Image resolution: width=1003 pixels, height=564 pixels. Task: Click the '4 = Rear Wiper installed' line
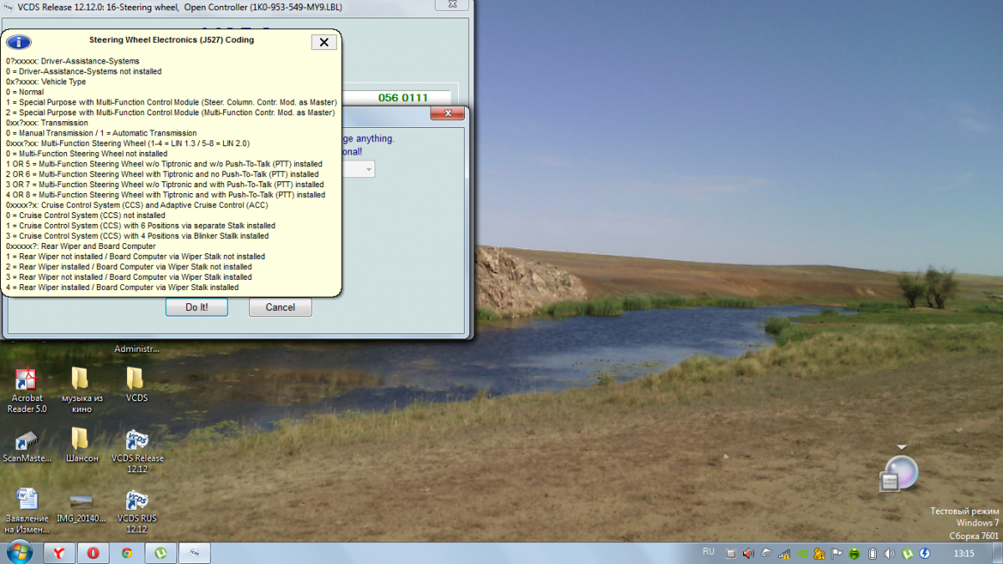pyautogui.click(x=122, y=287)
